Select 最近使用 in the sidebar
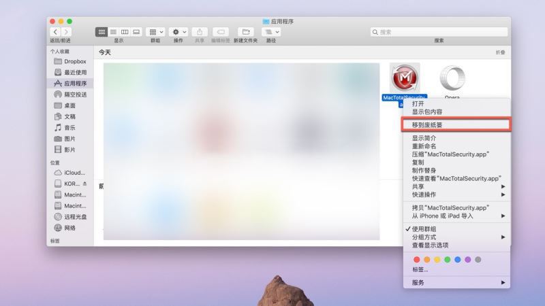Image resolution: width=545 pixels, height=306 pixels. pyautogui.click(x=70, y=73)
